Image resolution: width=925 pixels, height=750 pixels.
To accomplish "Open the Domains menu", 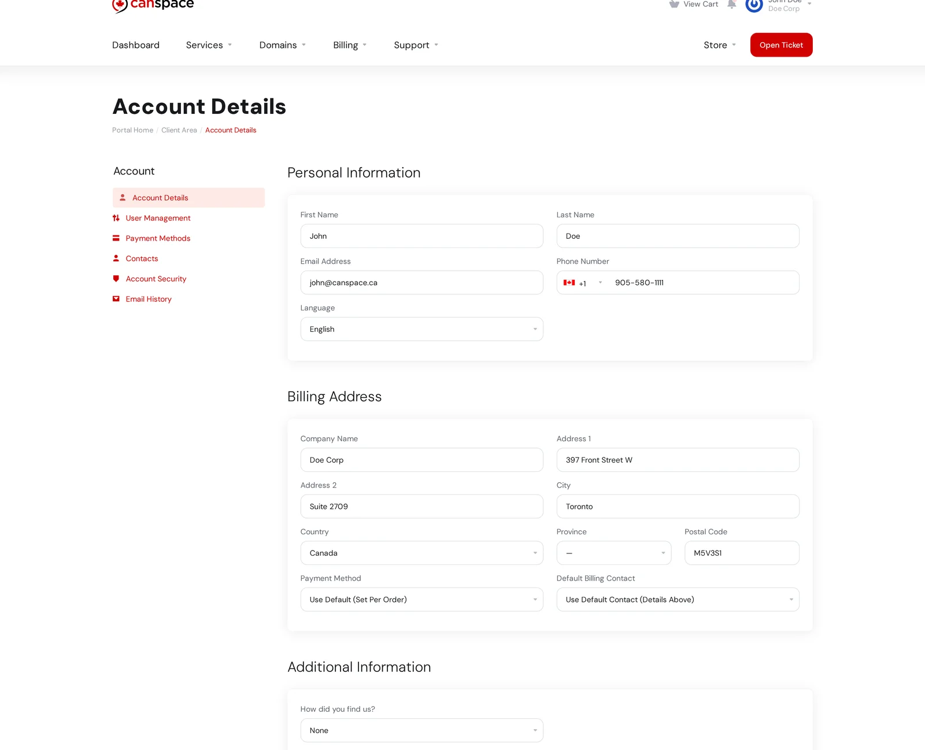I will coord(283,45).
